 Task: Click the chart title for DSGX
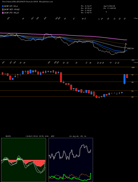(x=27, y=2)
